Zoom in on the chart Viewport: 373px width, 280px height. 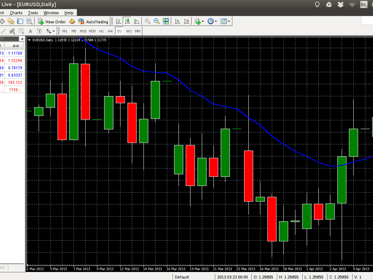click(x=147, y=21)
